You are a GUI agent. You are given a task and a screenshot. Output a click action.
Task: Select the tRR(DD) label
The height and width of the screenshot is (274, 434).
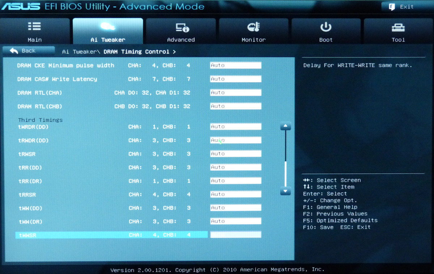pyautogui.click(x=30, y=168)
